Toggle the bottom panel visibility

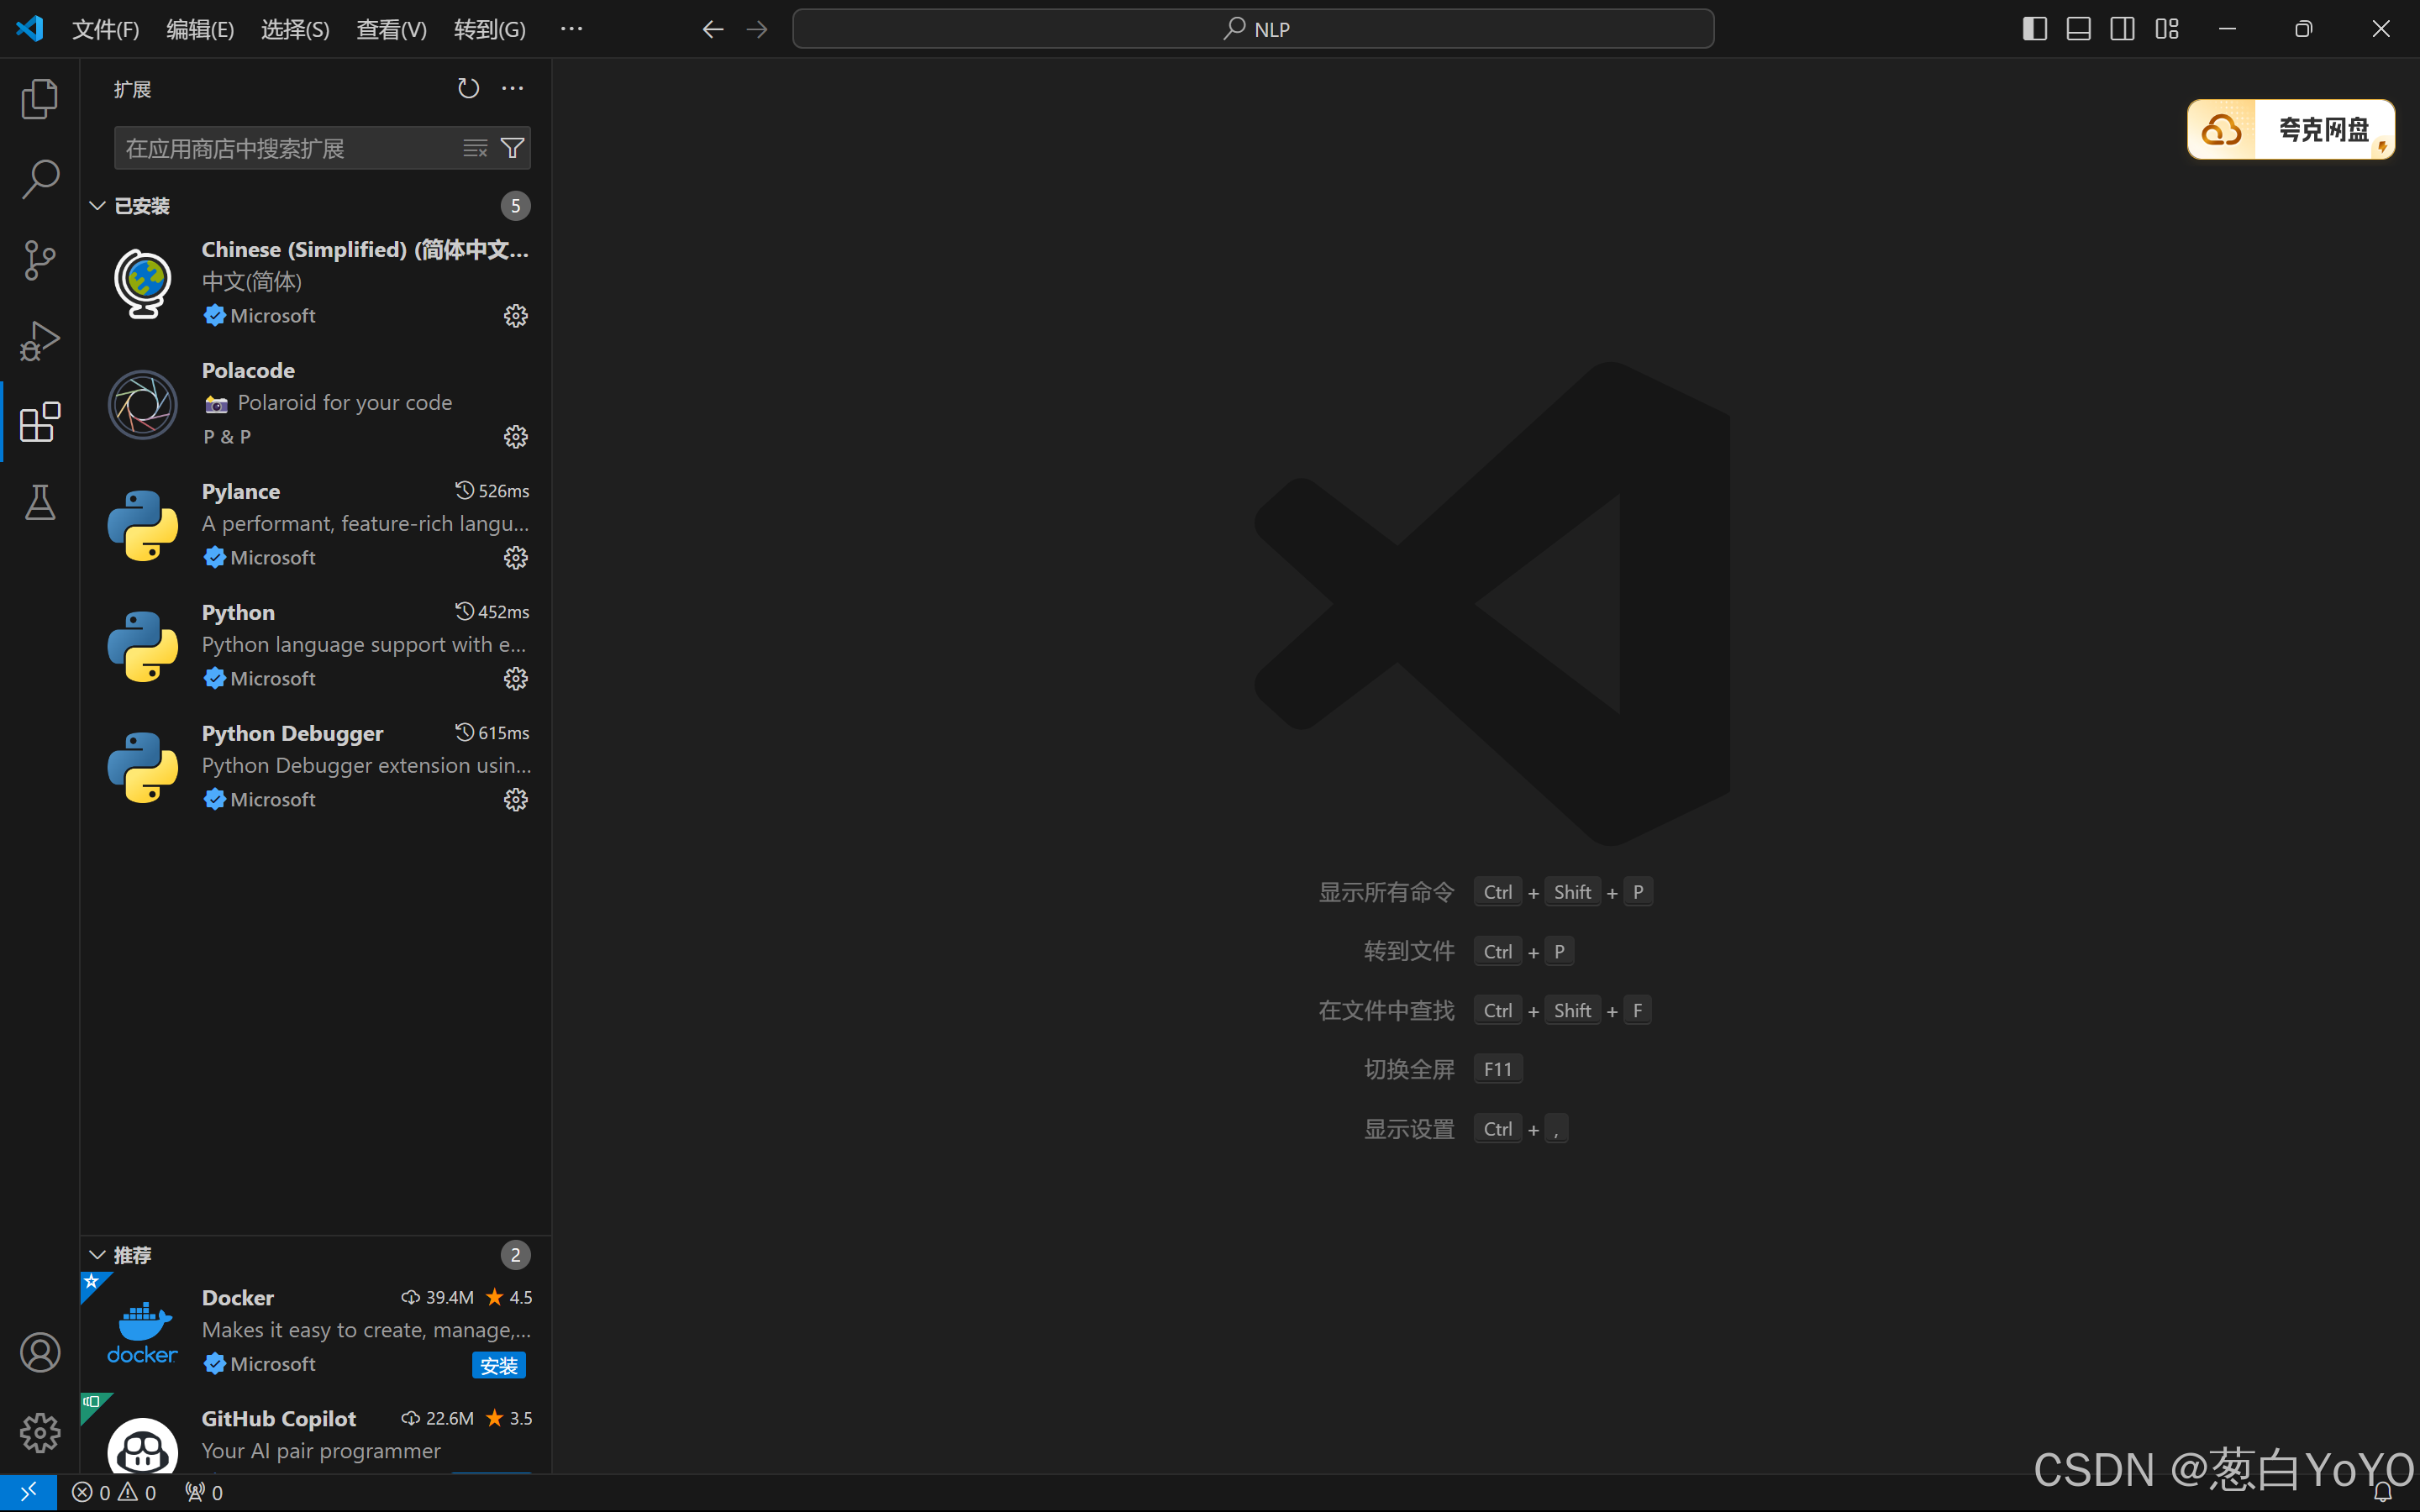click(x=2078, y=29)
